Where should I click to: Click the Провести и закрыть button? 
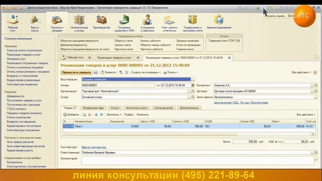click(x=76, y=72)
